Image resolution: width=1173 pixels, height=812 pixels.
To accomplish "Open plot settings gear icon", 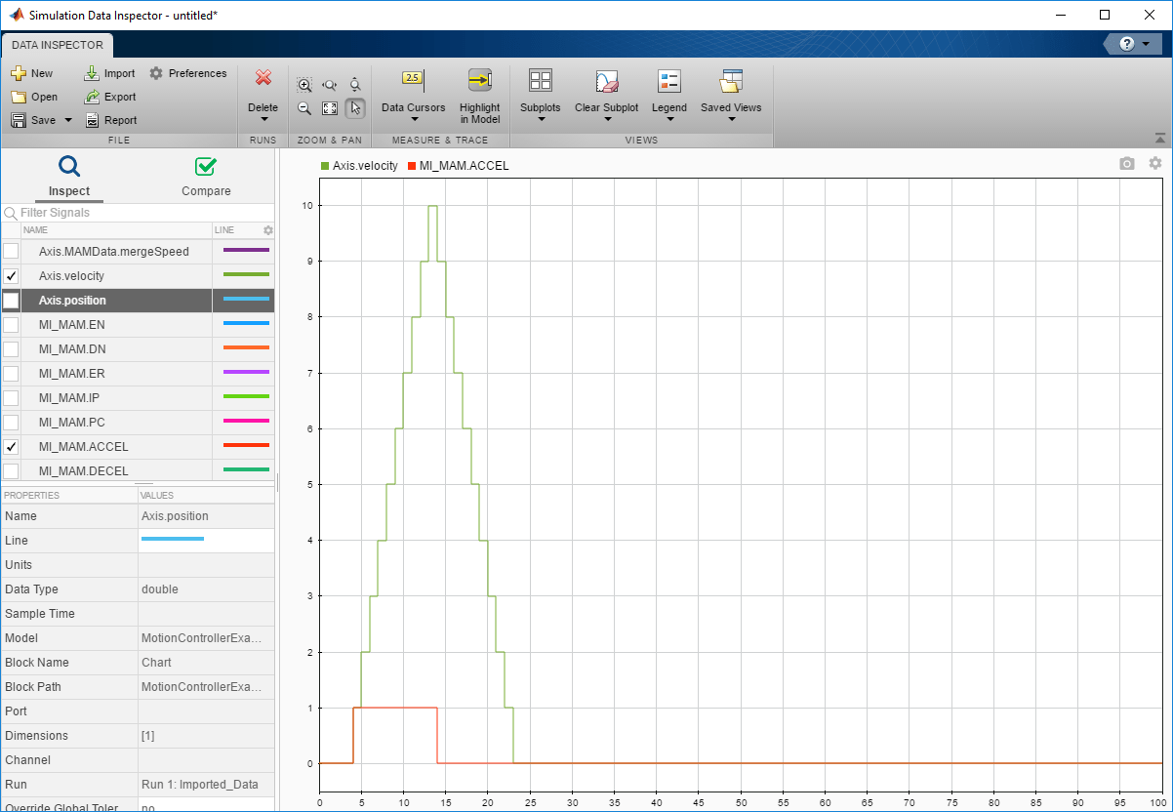I will click(x=1155, y=164).
